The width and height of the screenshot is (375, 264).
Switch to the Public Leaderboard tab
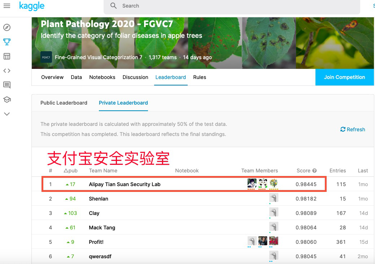64,103
